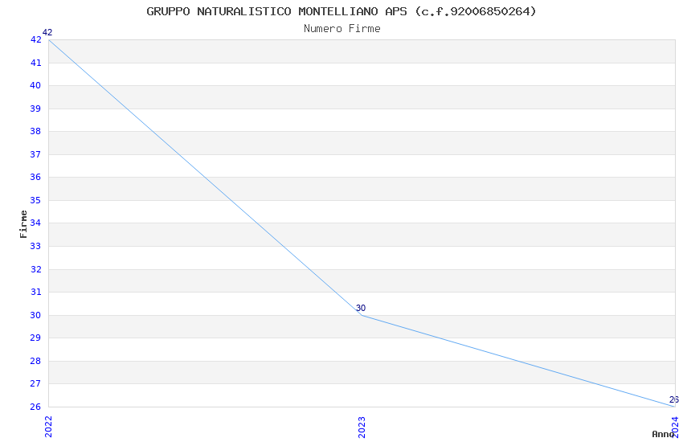683x442 pixels.
Task: Click y-axis tick value 40
Action: (35, 85)
